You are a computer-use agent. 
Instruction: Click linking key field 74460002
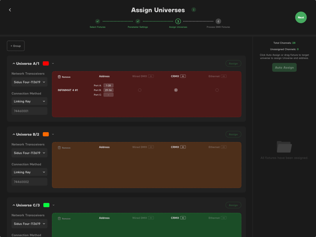coord(29,182)
